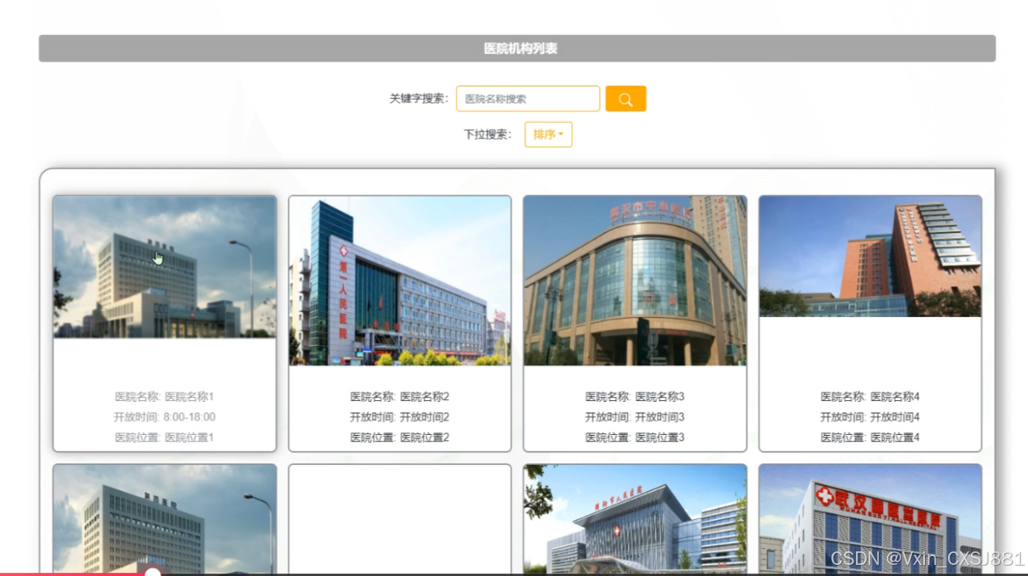Select text 医院名称: 医院名称4
This screenshot has height=576, width=1028.
tap(870, 397)
